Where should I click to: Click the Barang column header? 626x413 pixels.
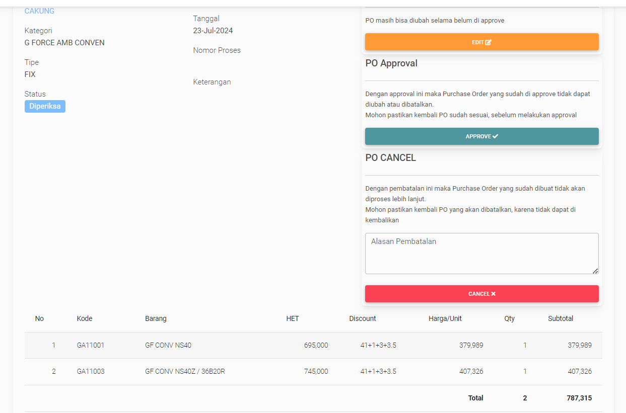156,318
